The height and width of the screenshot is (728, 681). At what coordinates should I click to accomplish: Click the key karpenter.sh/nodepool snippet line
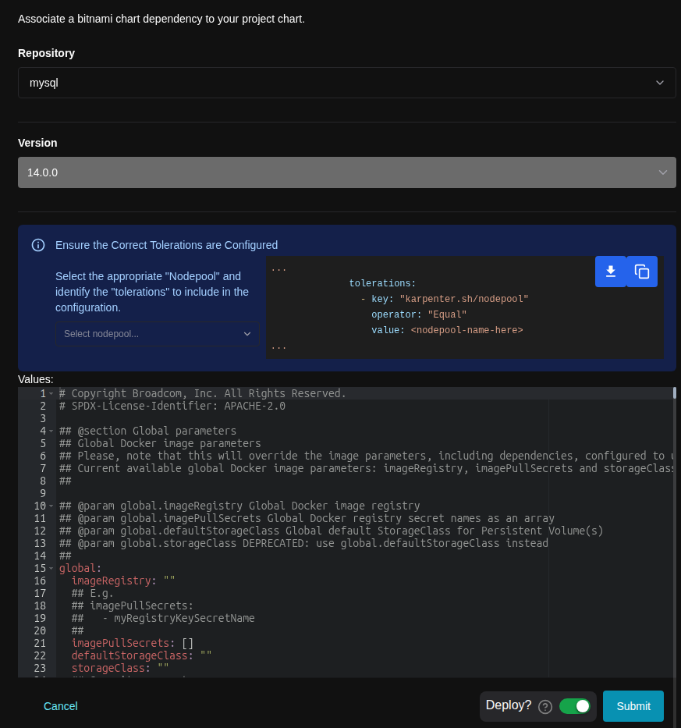point(445,299)
